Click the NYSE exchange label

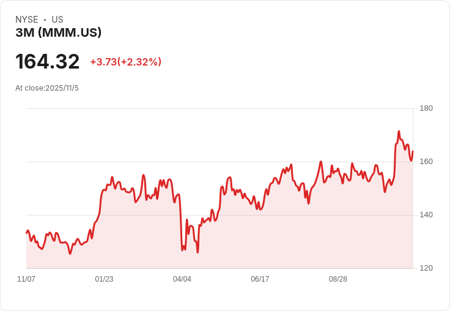(27, 20)
